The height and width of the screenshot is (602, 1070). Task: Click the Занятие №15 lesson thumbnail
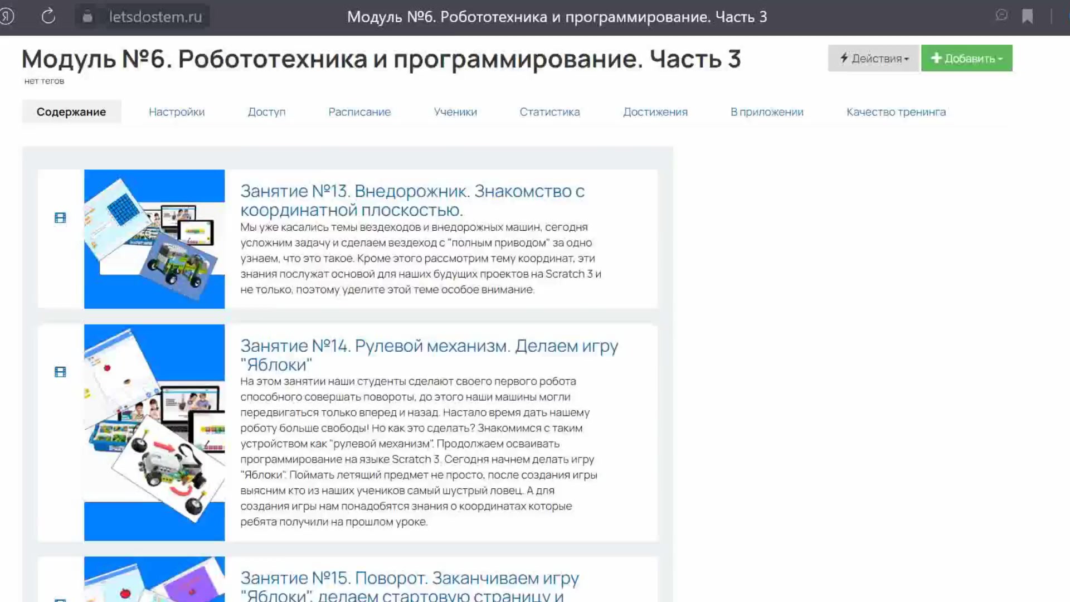(x=154, y=579)
